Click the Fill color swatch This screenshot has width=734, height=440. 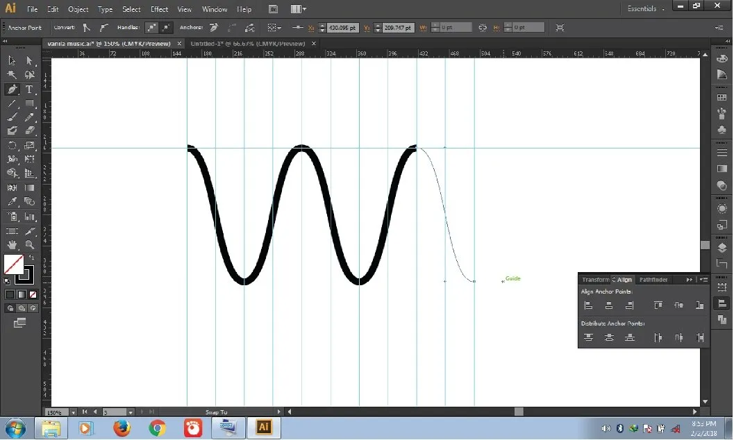(13, 264)
